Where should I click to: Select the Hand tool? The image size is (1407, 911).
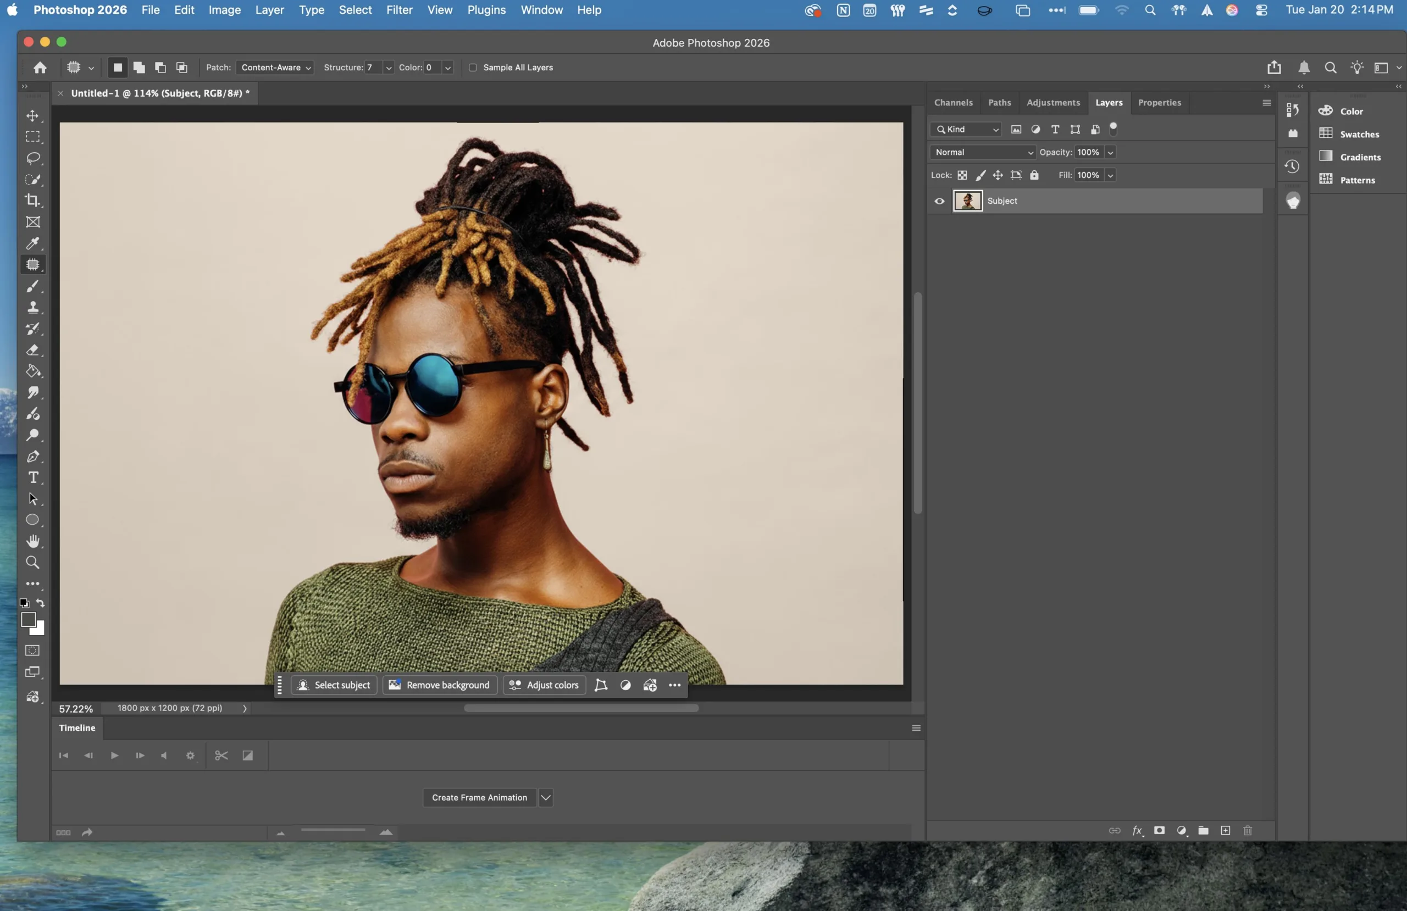(33, 542)
